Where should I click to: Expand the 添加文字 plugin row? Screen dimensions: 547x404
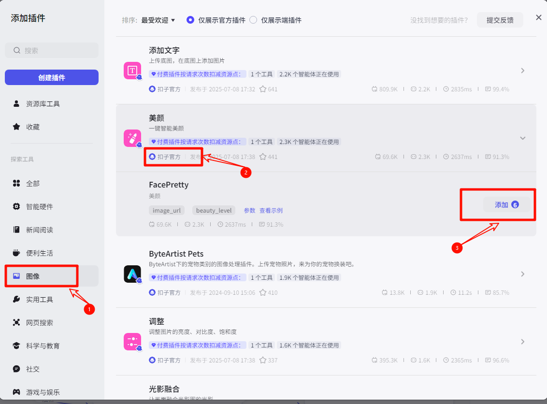pyautogui.click(x=522, y=71)
